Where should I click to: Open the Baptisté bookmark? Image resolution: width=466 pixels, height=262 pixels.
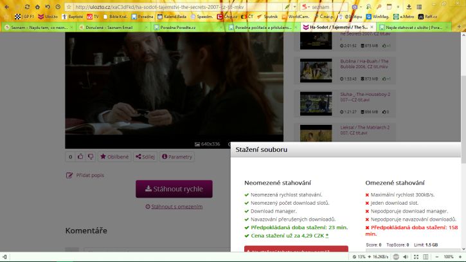[73, 17]
